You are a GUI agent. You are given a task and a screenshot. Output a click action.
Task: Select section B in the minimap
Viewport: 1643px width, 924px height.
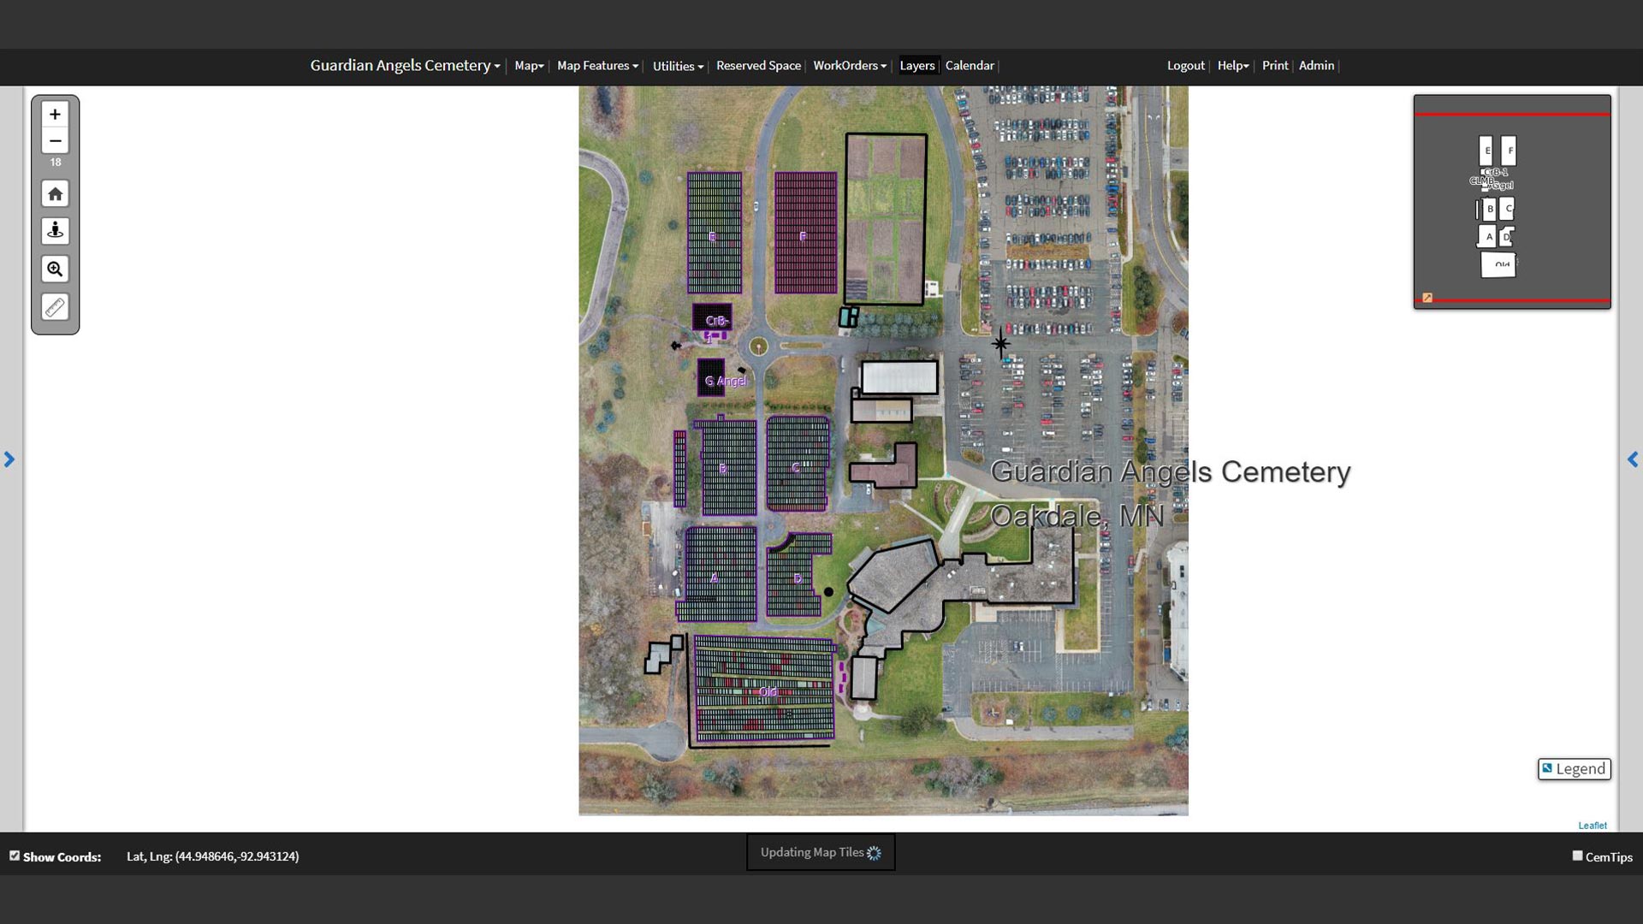tap(1489, 209)
